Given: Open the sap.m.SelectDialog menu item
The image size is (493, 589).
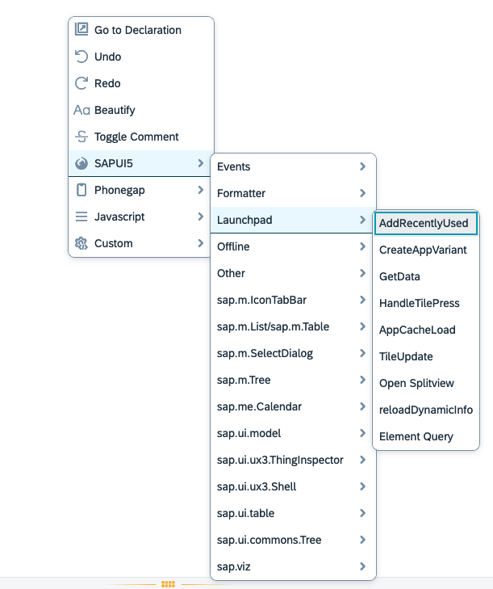Looking at the screenshot, I should click(x=265, y=353).
